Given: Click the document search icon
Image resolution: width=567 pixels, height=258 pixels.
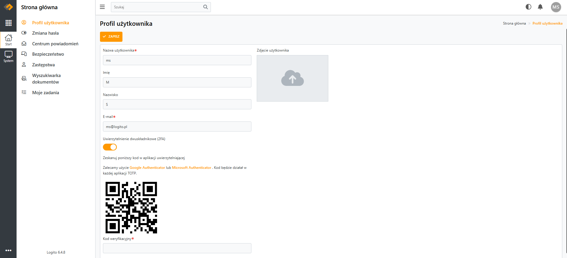Looking at the screenshot, I should click(x=24, y=78).
